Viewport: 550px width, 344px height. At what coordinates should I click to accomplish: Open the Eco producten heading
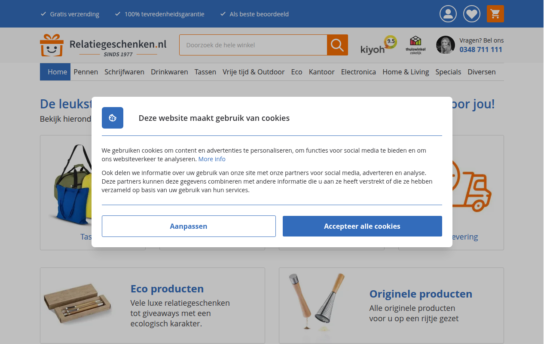[x=167, y=289]
